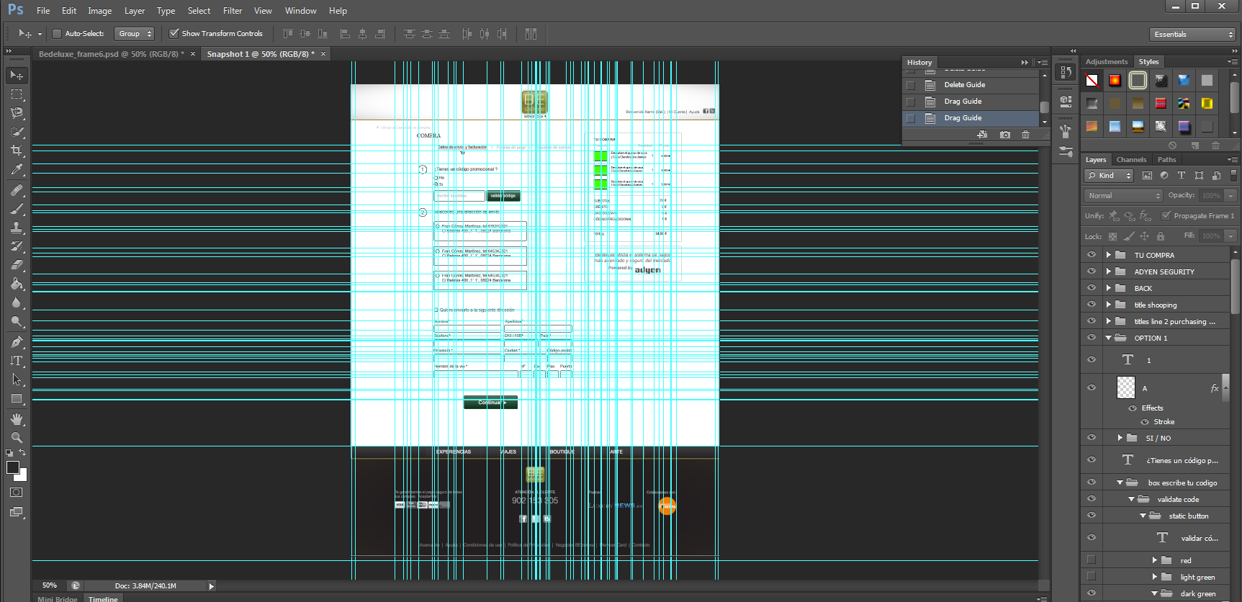Image resolution: width=1242 pixels, height=602 pixels.
Task: Create new snapshot in History panel
Action: 1005,135
